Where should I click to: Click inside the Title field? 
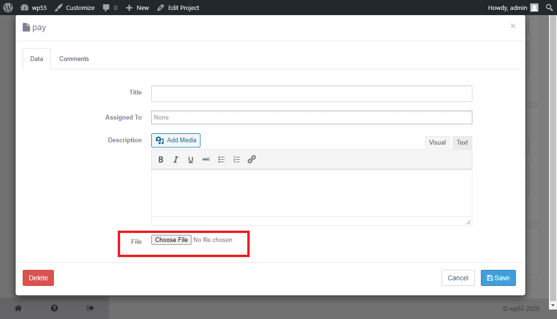coord(311,94)
